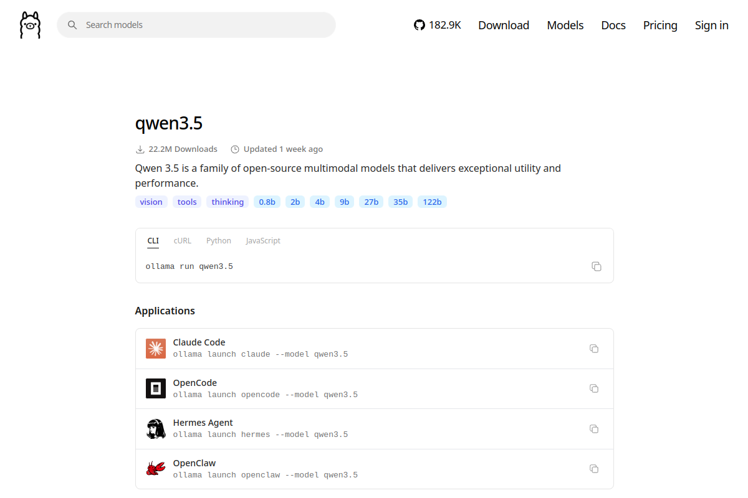Viewport: 748px width, 498px height.
Task: Select the 0.8b size tag
Action: 267,202
